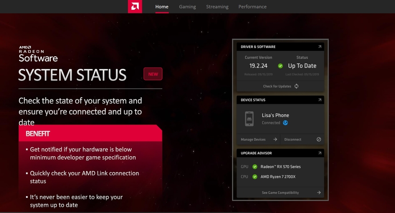
Task: Open the Gaming tab
Action: pyautogui.click(x=187, y=7)
